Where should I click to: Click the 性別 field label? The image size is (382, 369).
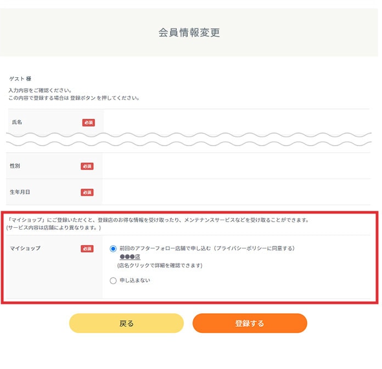click(15, 166)
